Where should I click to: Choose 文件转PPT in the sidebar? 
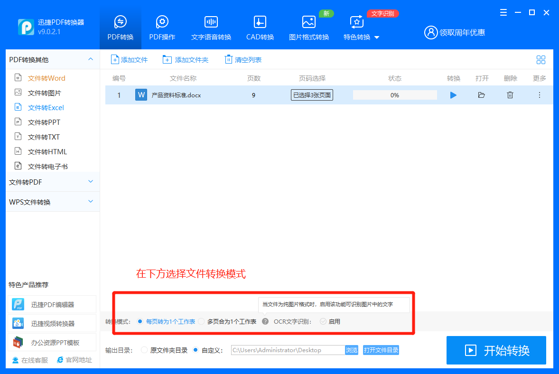point(44,122)
